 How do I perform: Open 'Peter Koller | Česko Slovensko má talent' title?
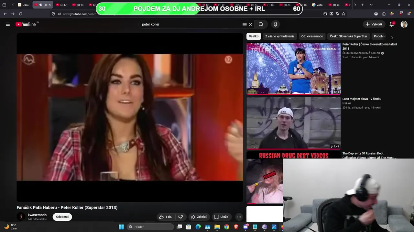(370, 46)
